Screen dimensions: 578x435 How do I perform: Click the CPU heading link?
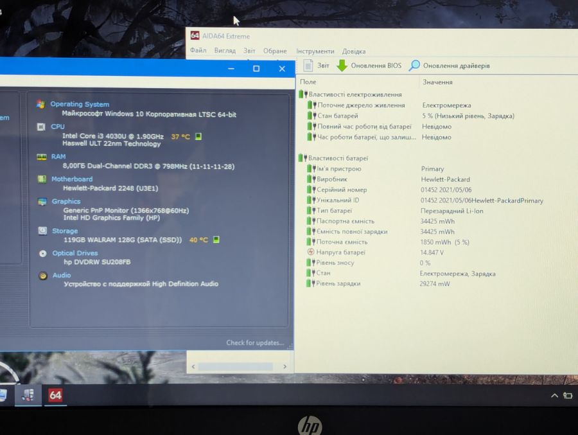[58, 127]
